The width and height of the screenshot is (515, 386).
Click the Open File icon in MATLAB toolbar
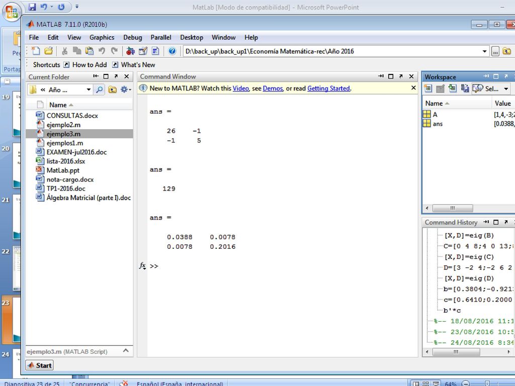pos(49,51)
